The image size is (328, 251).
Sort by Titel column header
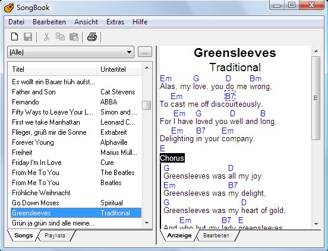pos(52,69)
